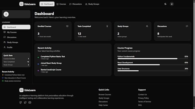Click Courses Enrolled row in Quick Stats
This screenshot has width=195, height=109.
16,59
